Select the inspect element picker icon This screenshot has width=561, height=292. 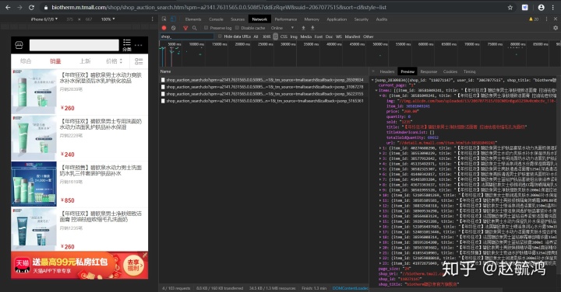(164, 19)
